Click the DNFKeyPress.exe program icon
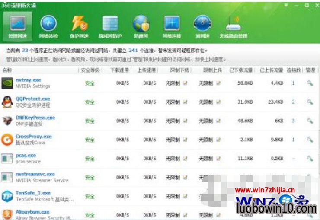Viewport: 320px width, 220px height. 7,121
